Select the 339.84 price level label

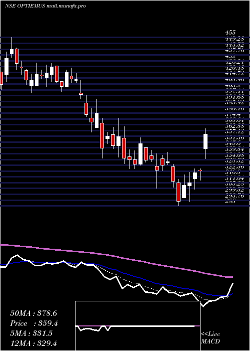click(234, 149)
